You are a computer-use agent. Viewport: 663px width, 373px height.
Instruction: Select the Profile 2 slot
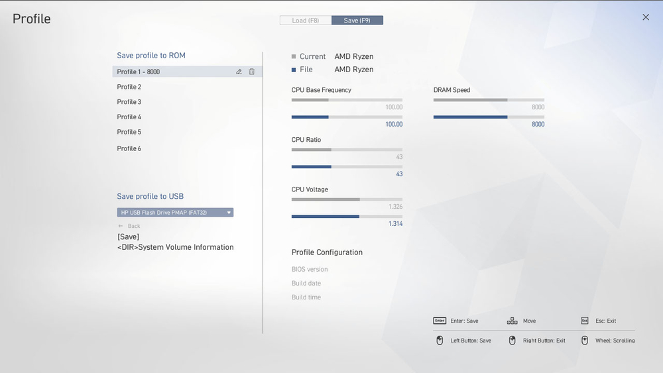point(129,87)
